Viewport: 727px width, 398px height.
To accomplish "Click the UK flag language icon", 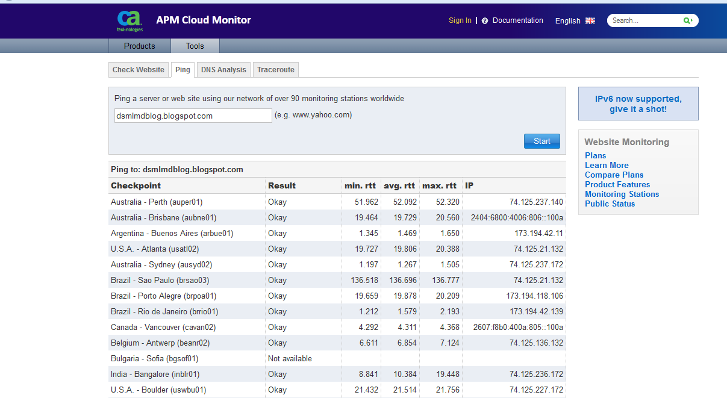I will (x=590, y=20).
